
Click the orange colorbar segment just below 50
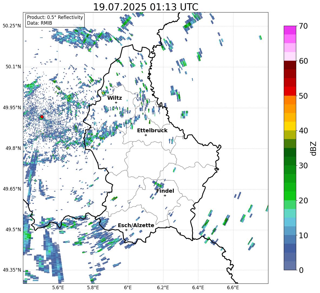coord(290,100)
